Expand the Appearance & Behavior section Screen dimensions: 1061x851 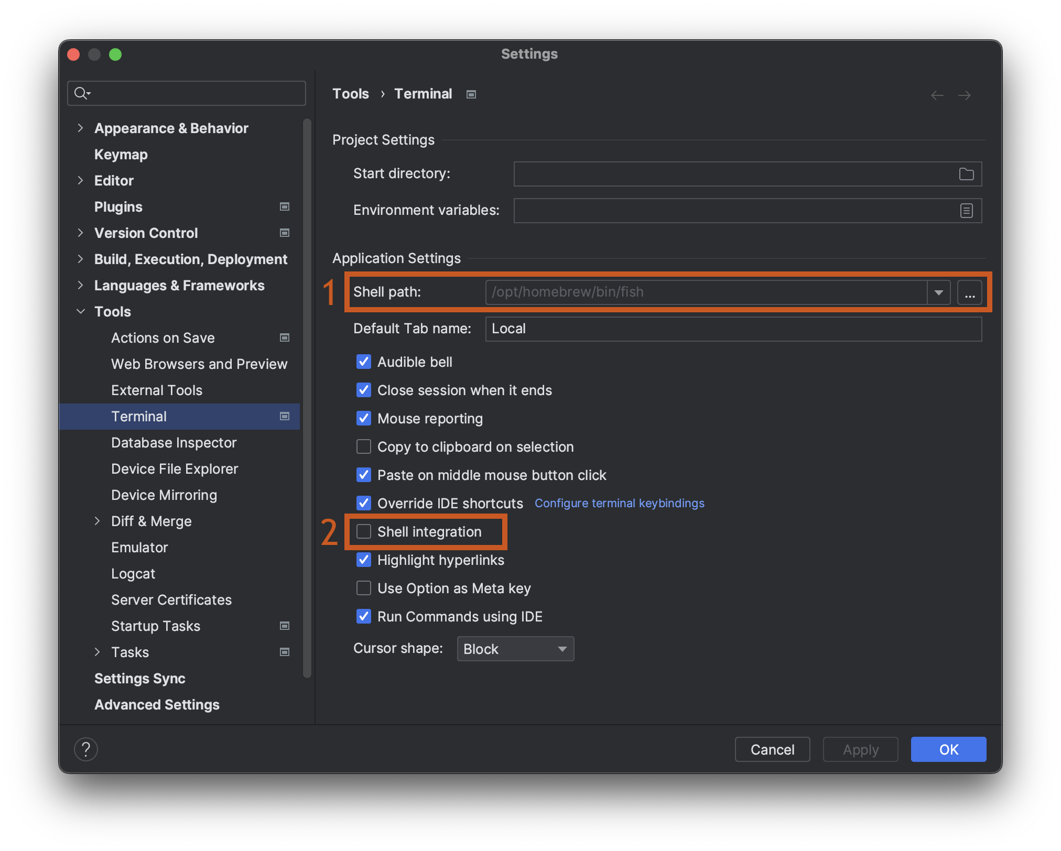81,128
